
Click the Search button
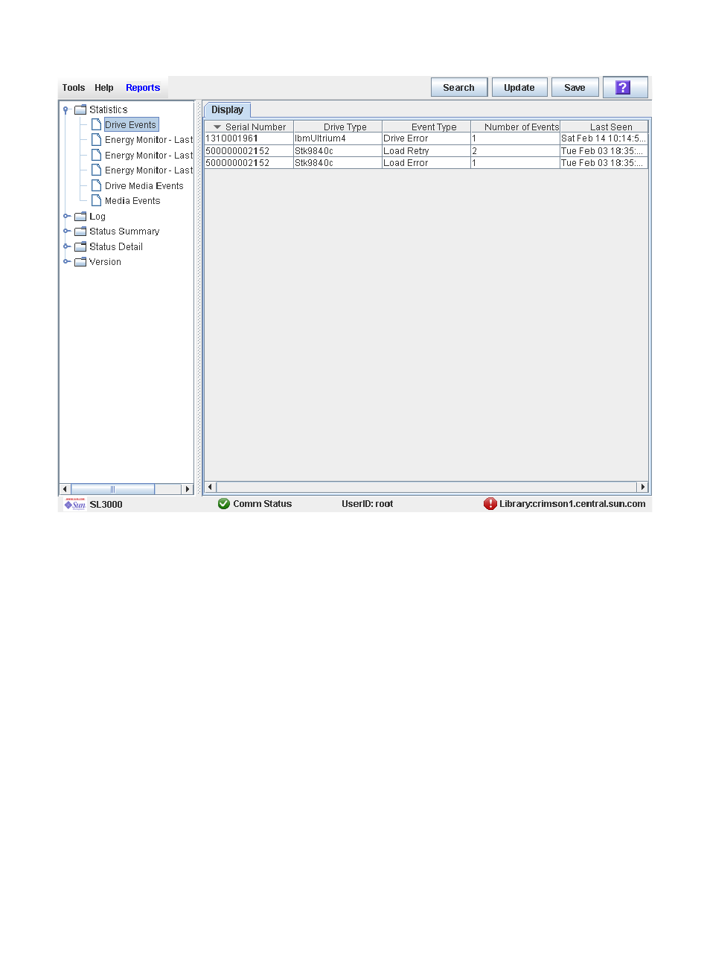pos(459,88)
